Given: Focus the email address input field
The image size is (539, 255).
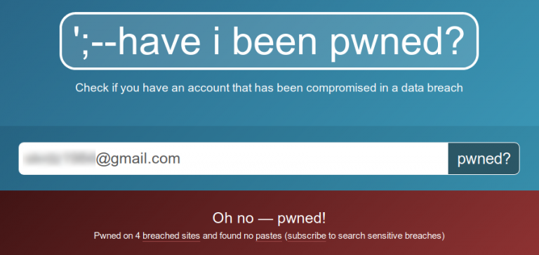Looking at the screenshot, I should pyautogui.click(x=234, y=159).
